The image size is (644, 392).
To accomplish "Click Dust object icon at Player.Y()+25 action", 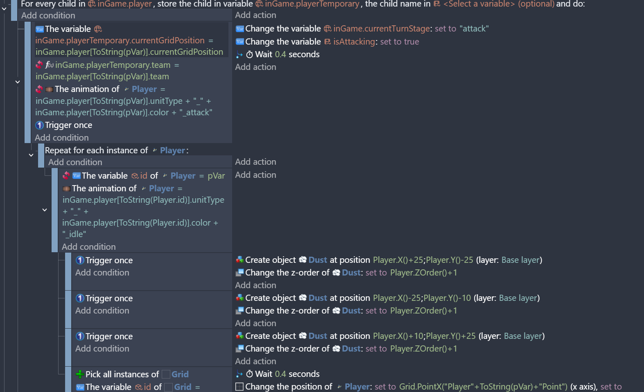I will click(x=303, y=336).
